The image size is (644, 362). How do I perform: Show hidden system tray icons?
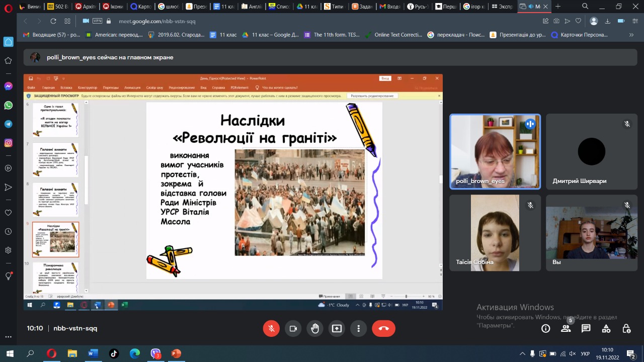point(522,353)
